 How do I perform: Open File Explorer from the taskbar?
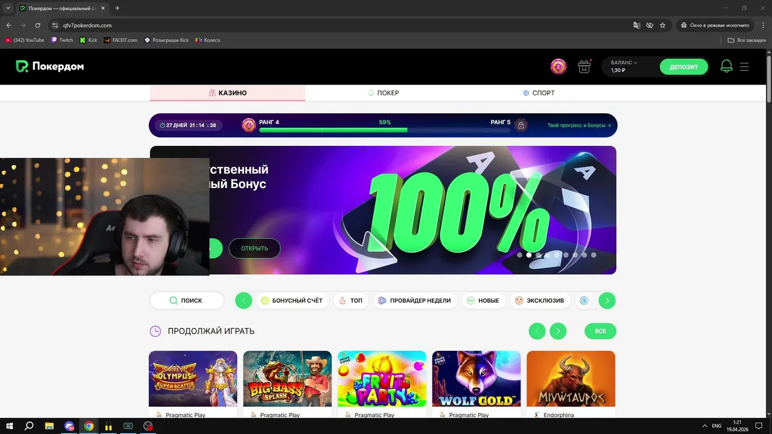coord(49,426)
